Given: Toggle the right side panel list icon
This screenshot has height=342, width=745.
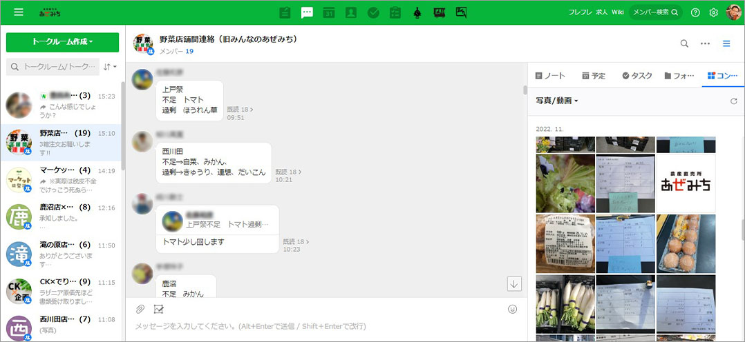Looking at the screenshot, I should coord(726,43).
